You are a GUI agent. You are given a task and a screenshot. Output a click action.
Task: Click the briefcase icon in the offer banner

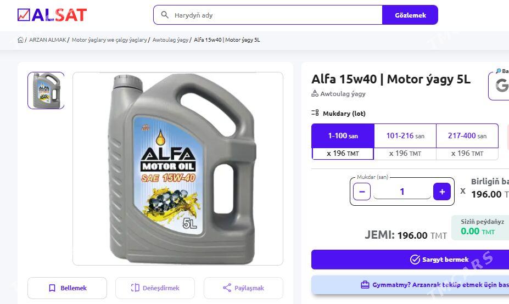pyautogui.click(x=365, y=285)
